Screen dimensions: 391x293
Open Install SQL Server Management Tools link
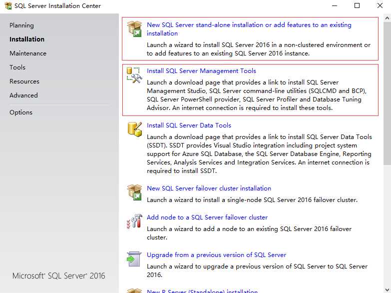tap(201, 71)
